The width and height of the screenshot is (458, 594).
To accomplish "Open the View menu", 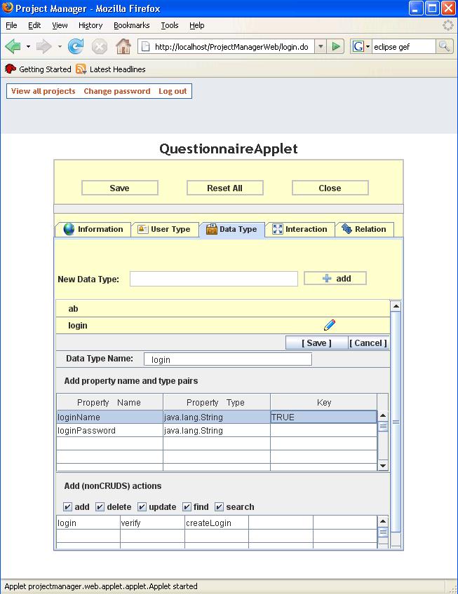I will click(x=60, y=25).
